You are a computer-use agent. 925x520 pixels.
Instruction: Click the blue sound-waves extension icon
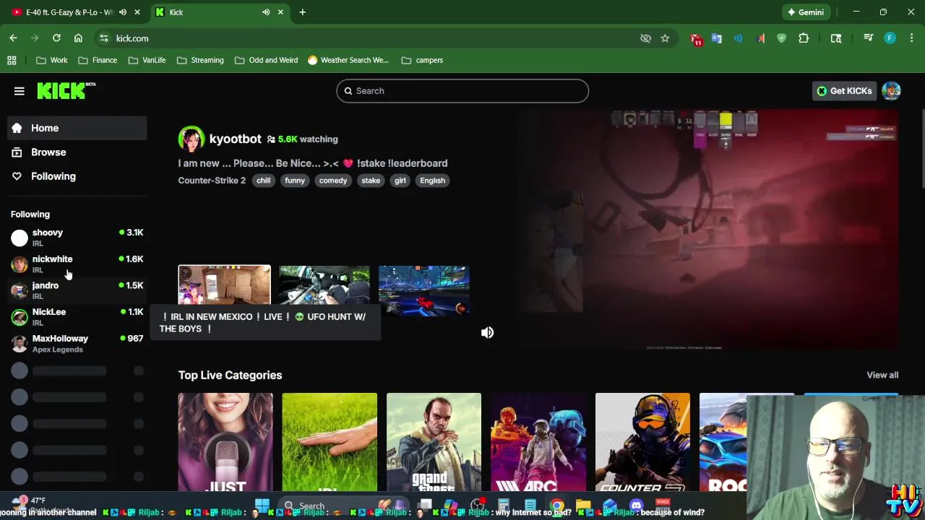click(x=738, y=38)
